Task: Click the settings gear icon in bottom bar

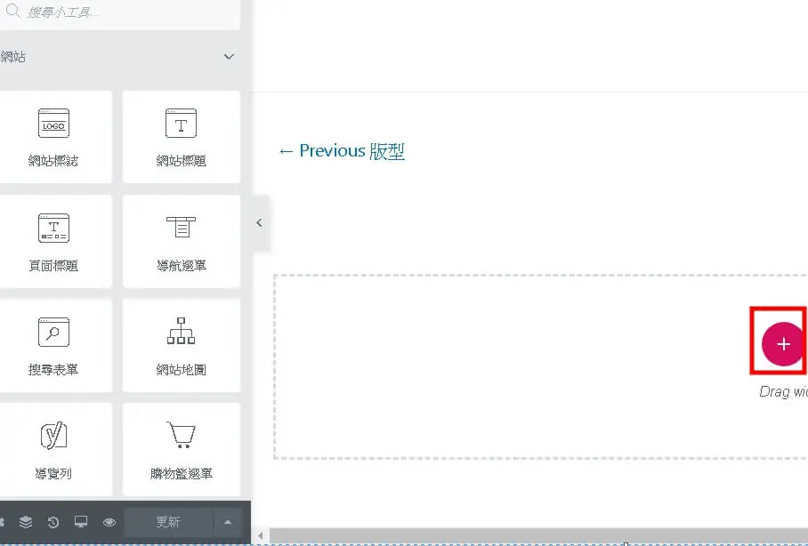Action: tap(2, 522)
